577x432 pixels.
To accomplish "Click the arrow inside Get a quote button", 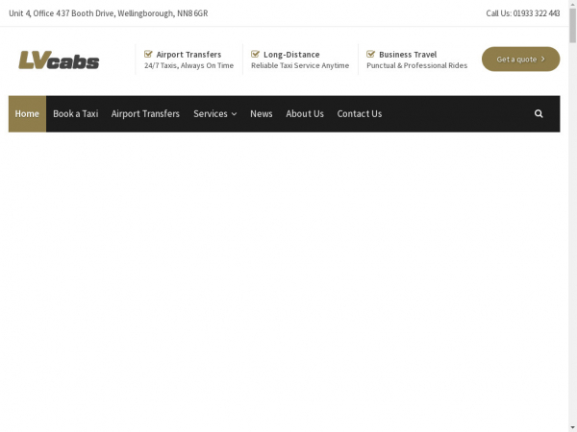I will coord(543,60).
